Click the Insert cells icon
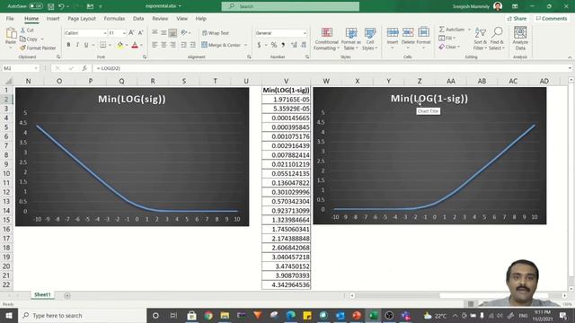 [393, 32]
